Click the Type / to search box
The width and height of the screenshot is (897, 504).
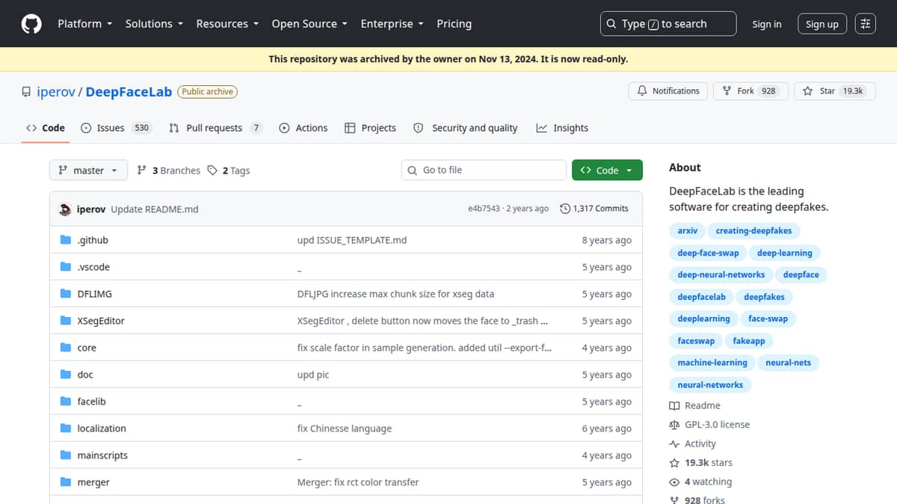tap(668, 24)
